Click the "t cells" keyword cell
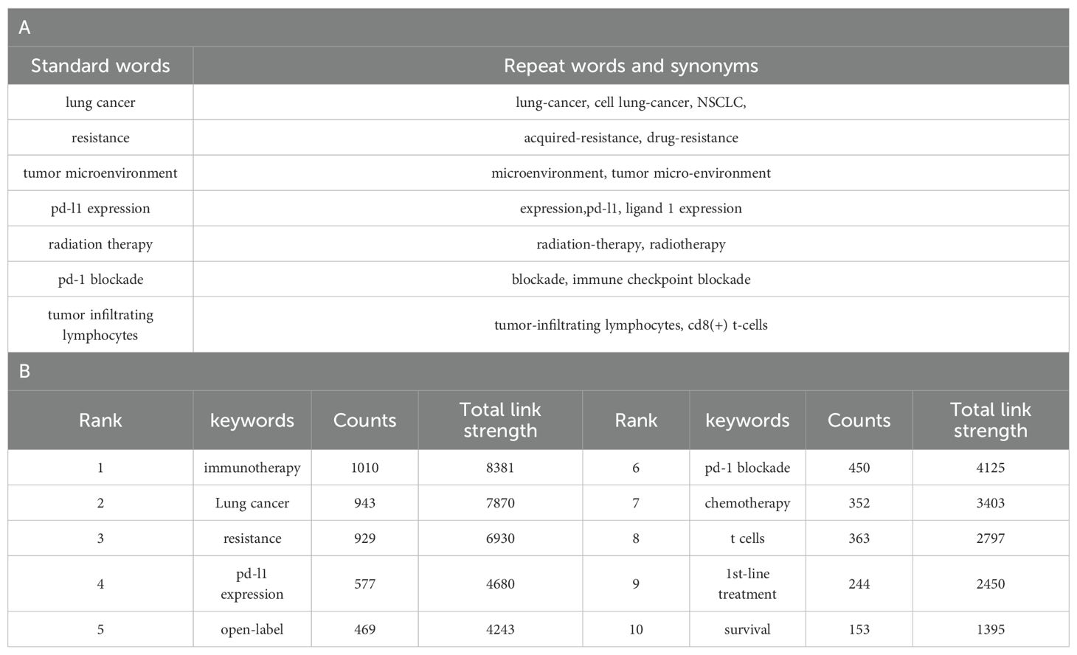 [747, 538]
